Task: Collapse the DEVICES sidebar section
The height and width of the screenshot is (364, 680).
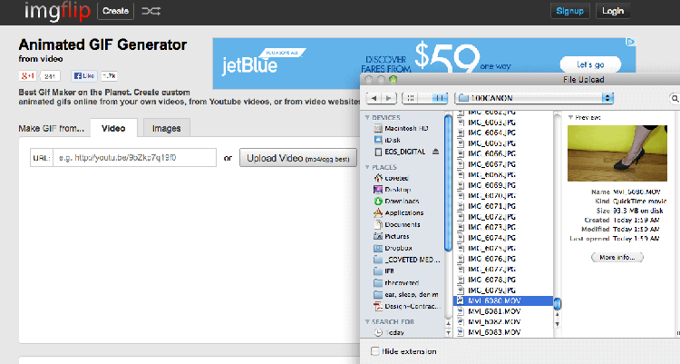Action: [368, 117]
